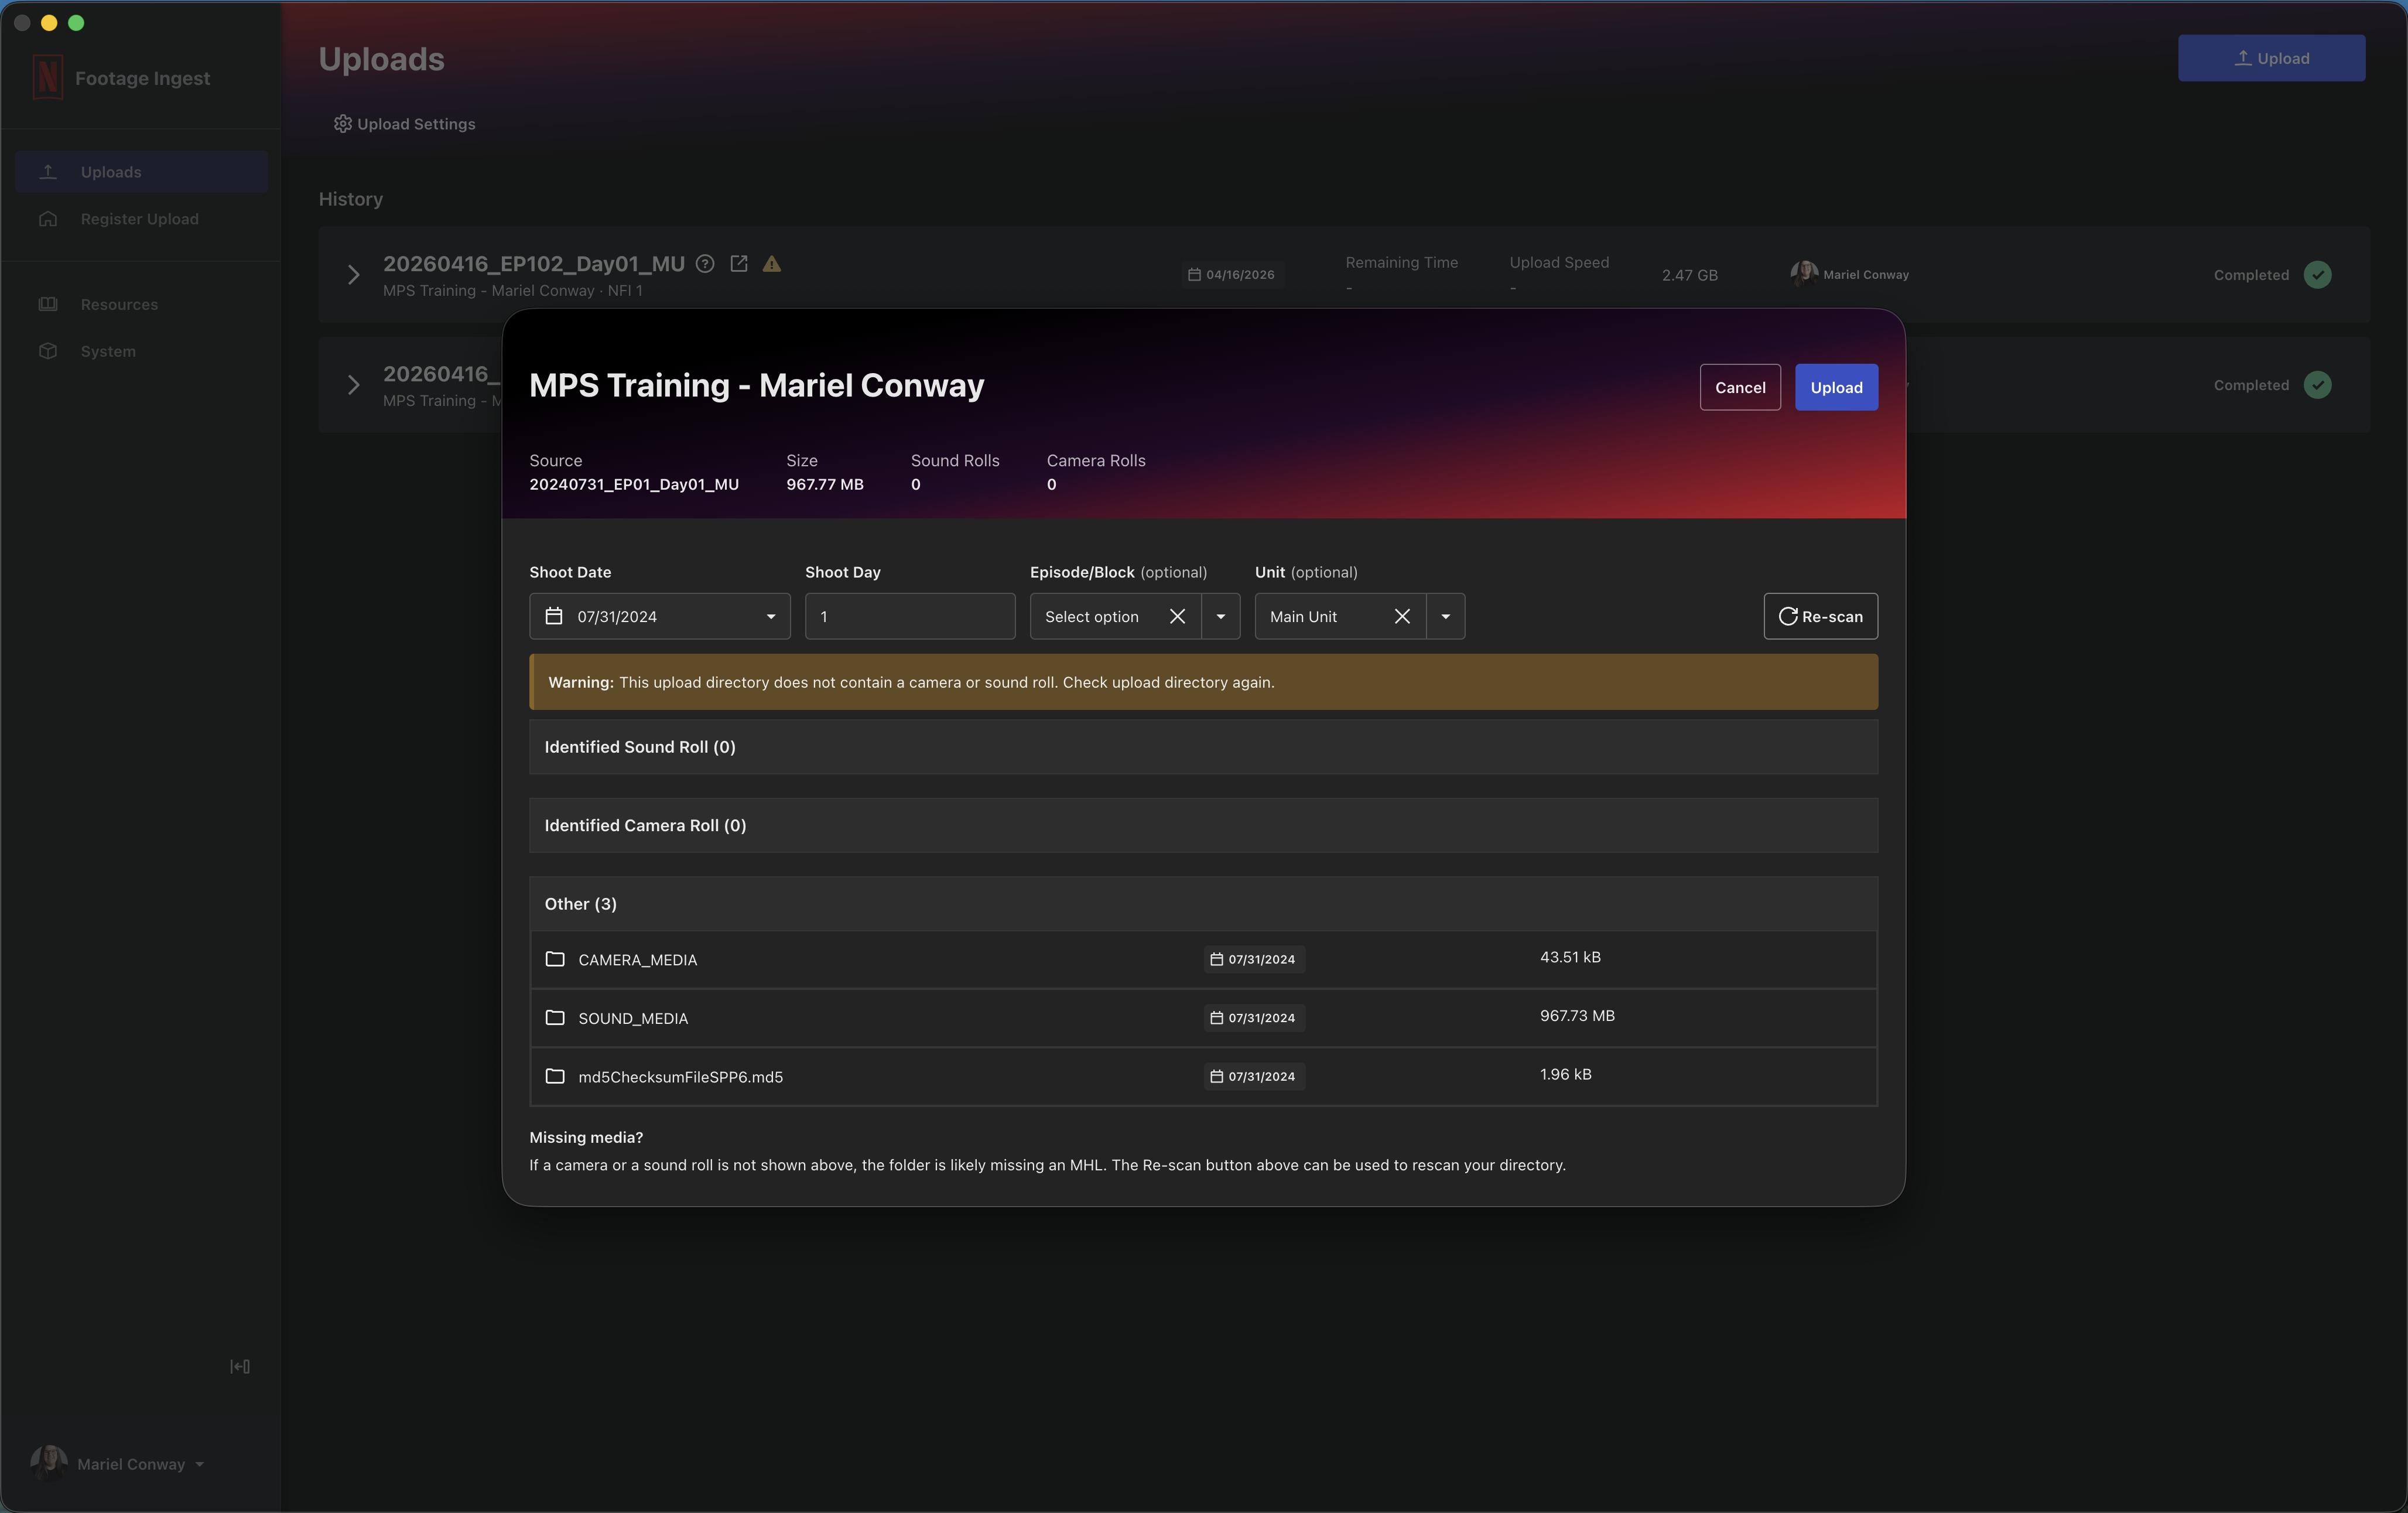2408x1513 pixels.
Task: Click the 1.96 kB size value
Action: (x=1566, y=1074)
